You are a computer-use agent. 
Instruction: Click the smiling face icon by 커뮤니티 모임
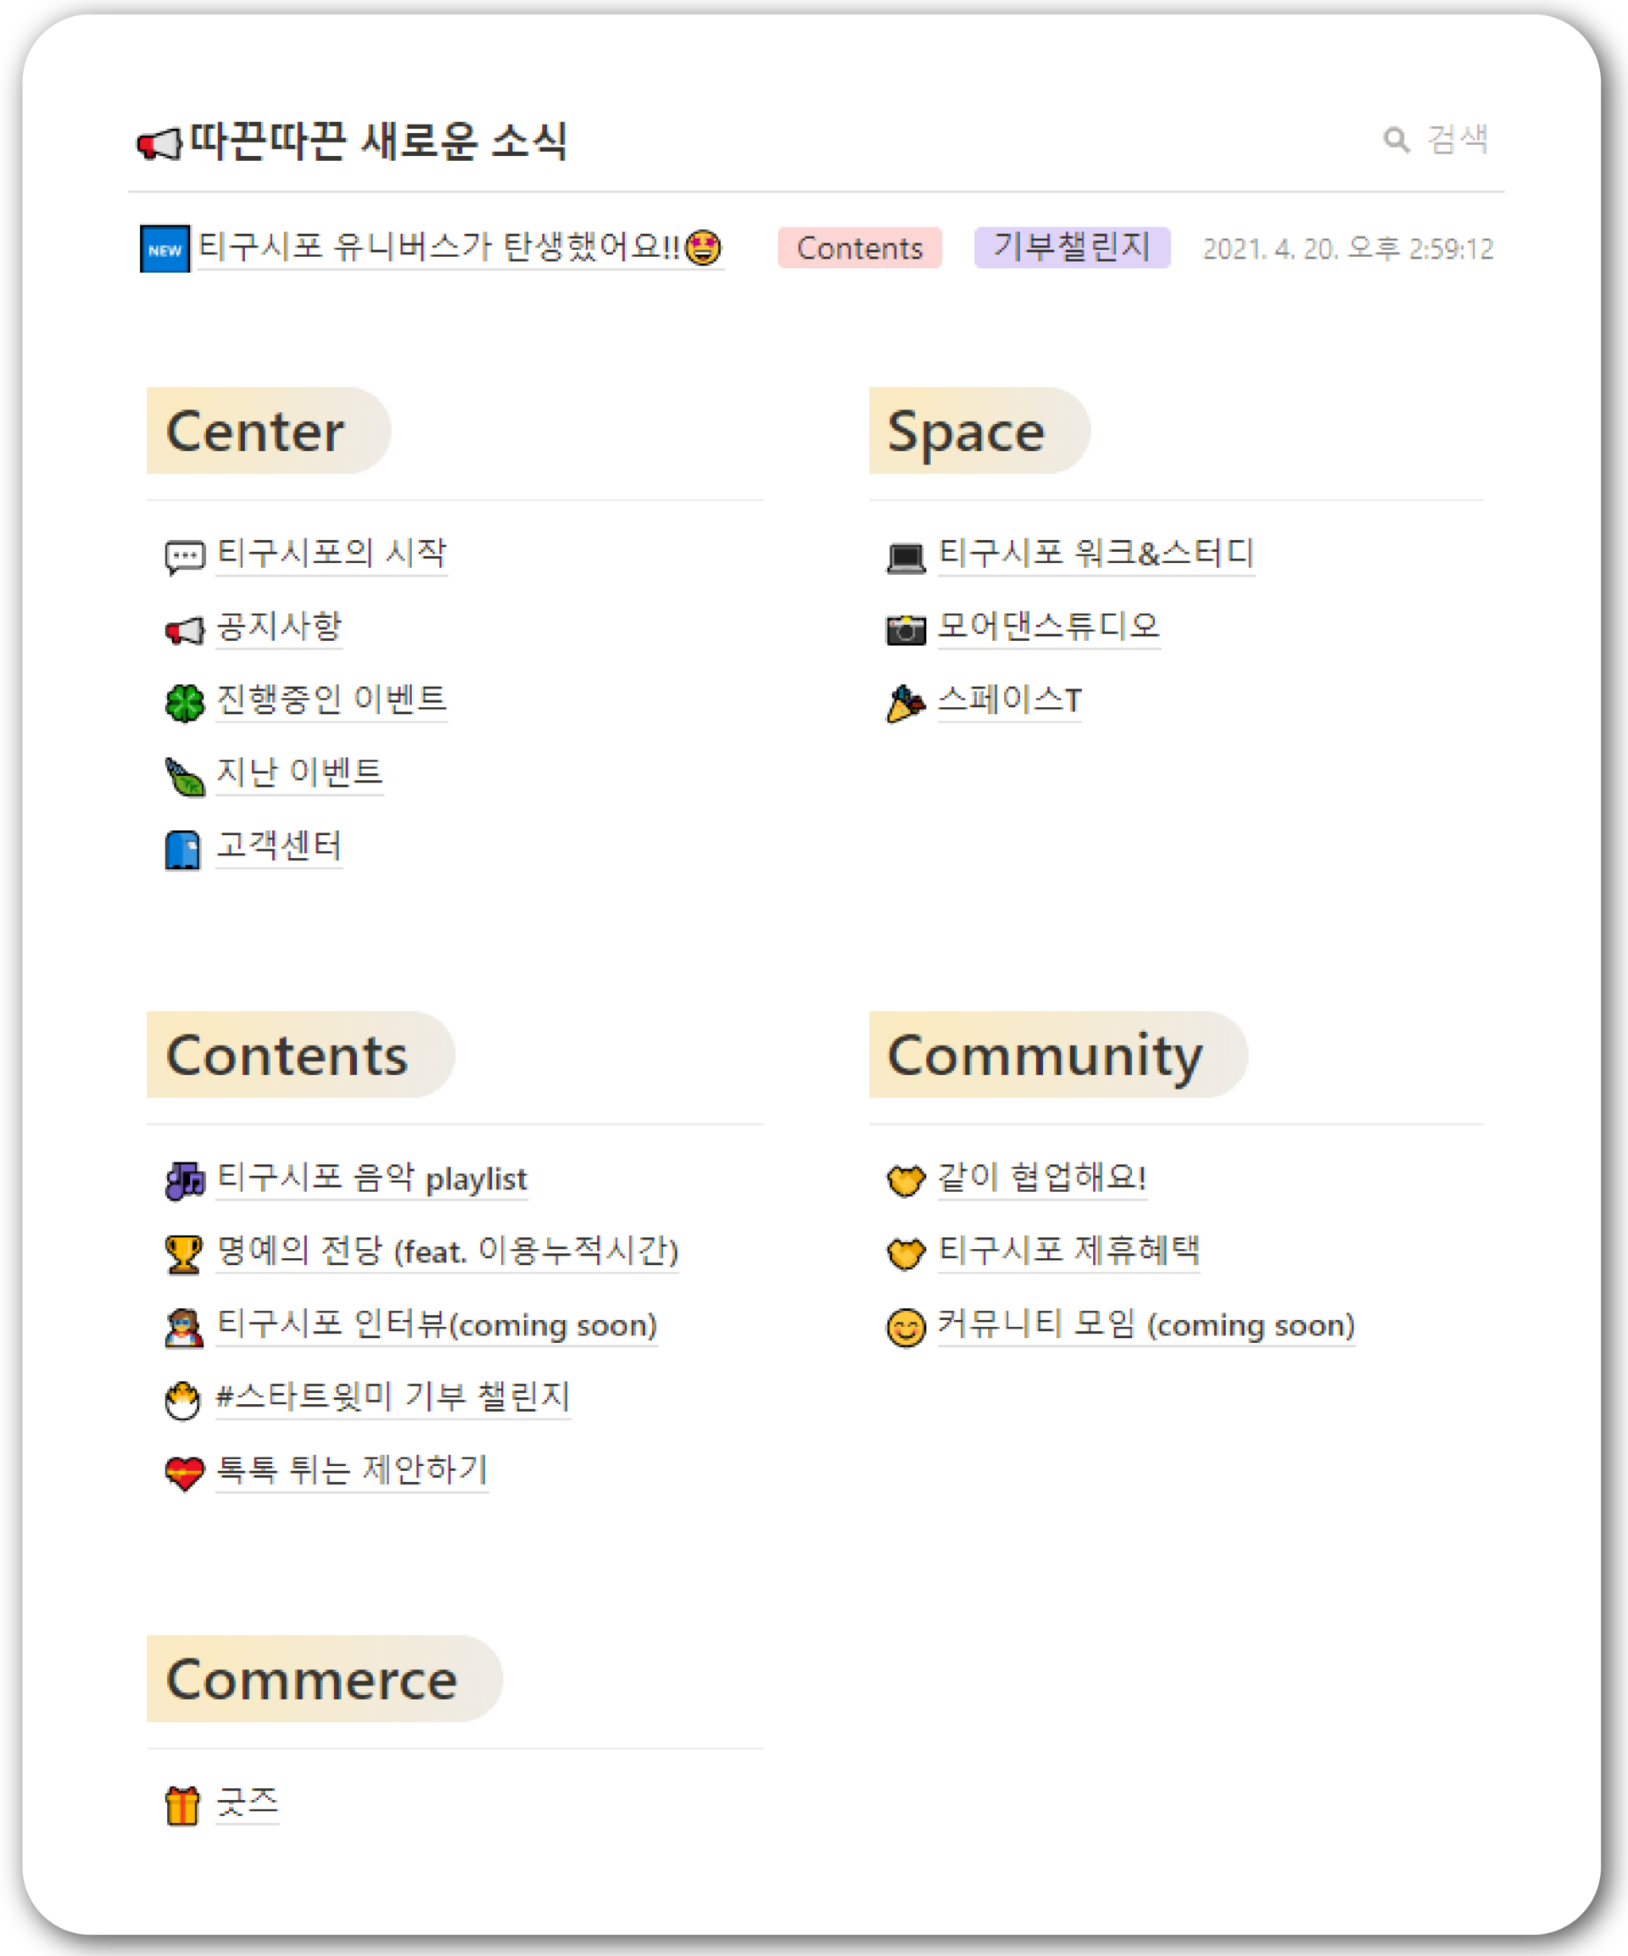[906, 1327]
